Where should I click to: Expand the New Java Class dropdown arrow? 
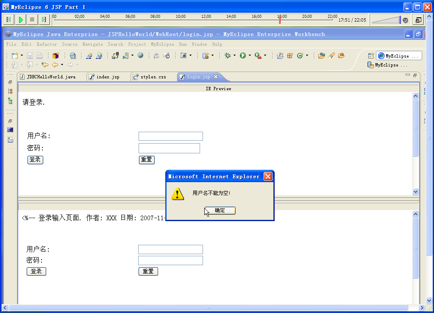pos(307,55)
